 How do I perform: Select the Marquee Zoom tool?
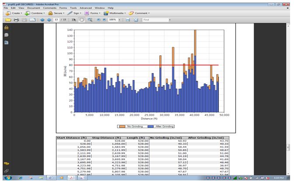(90, 20)
